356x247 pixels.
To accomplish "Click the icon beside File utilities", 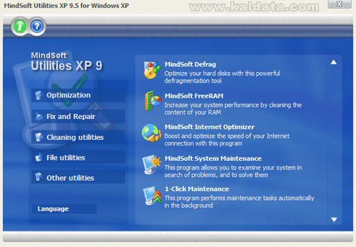I will tap(39, 157).
